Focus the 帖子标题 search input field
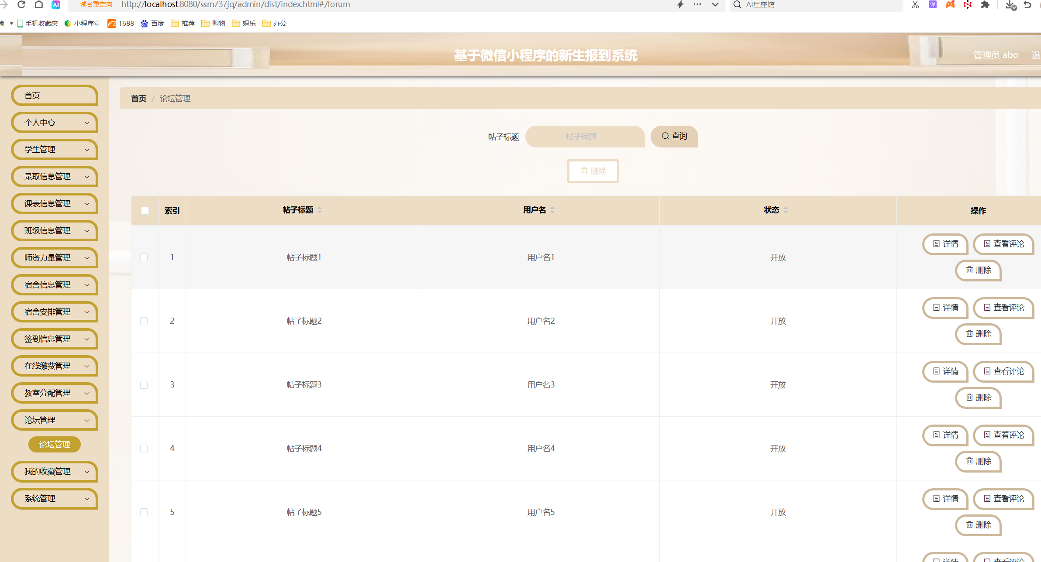This screenshot has width=1041, height=562. point(585,137)
